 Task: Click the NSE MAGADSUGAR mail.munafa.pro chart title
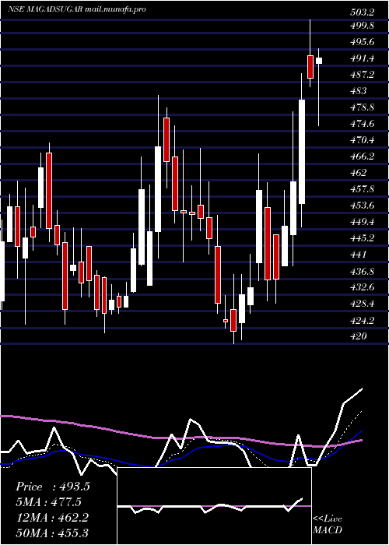[x=76, y=9]
